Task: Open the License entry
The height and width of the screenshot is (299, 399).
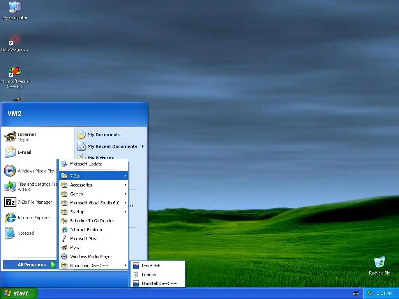Action: [x=157, y=274]
